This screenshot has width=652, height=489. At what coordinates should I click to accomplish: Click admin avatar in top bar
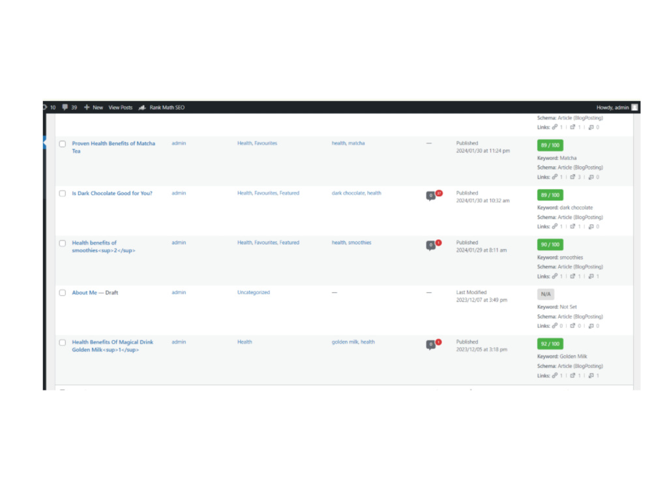(634, 108)
